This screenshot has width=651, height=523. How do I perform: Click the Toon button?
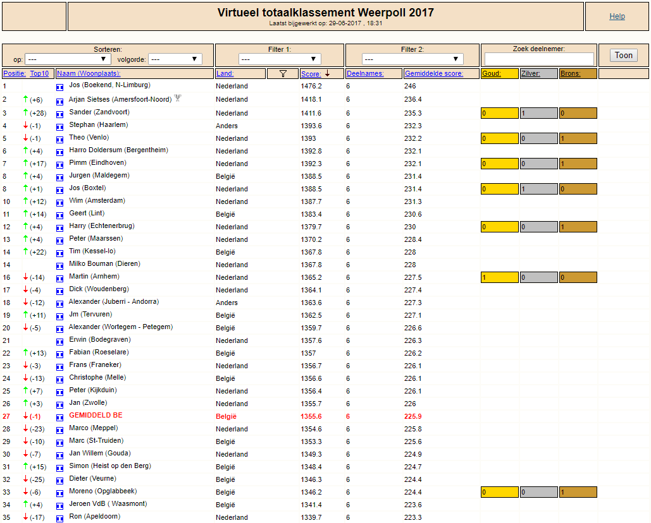click(x=624, y=56)
